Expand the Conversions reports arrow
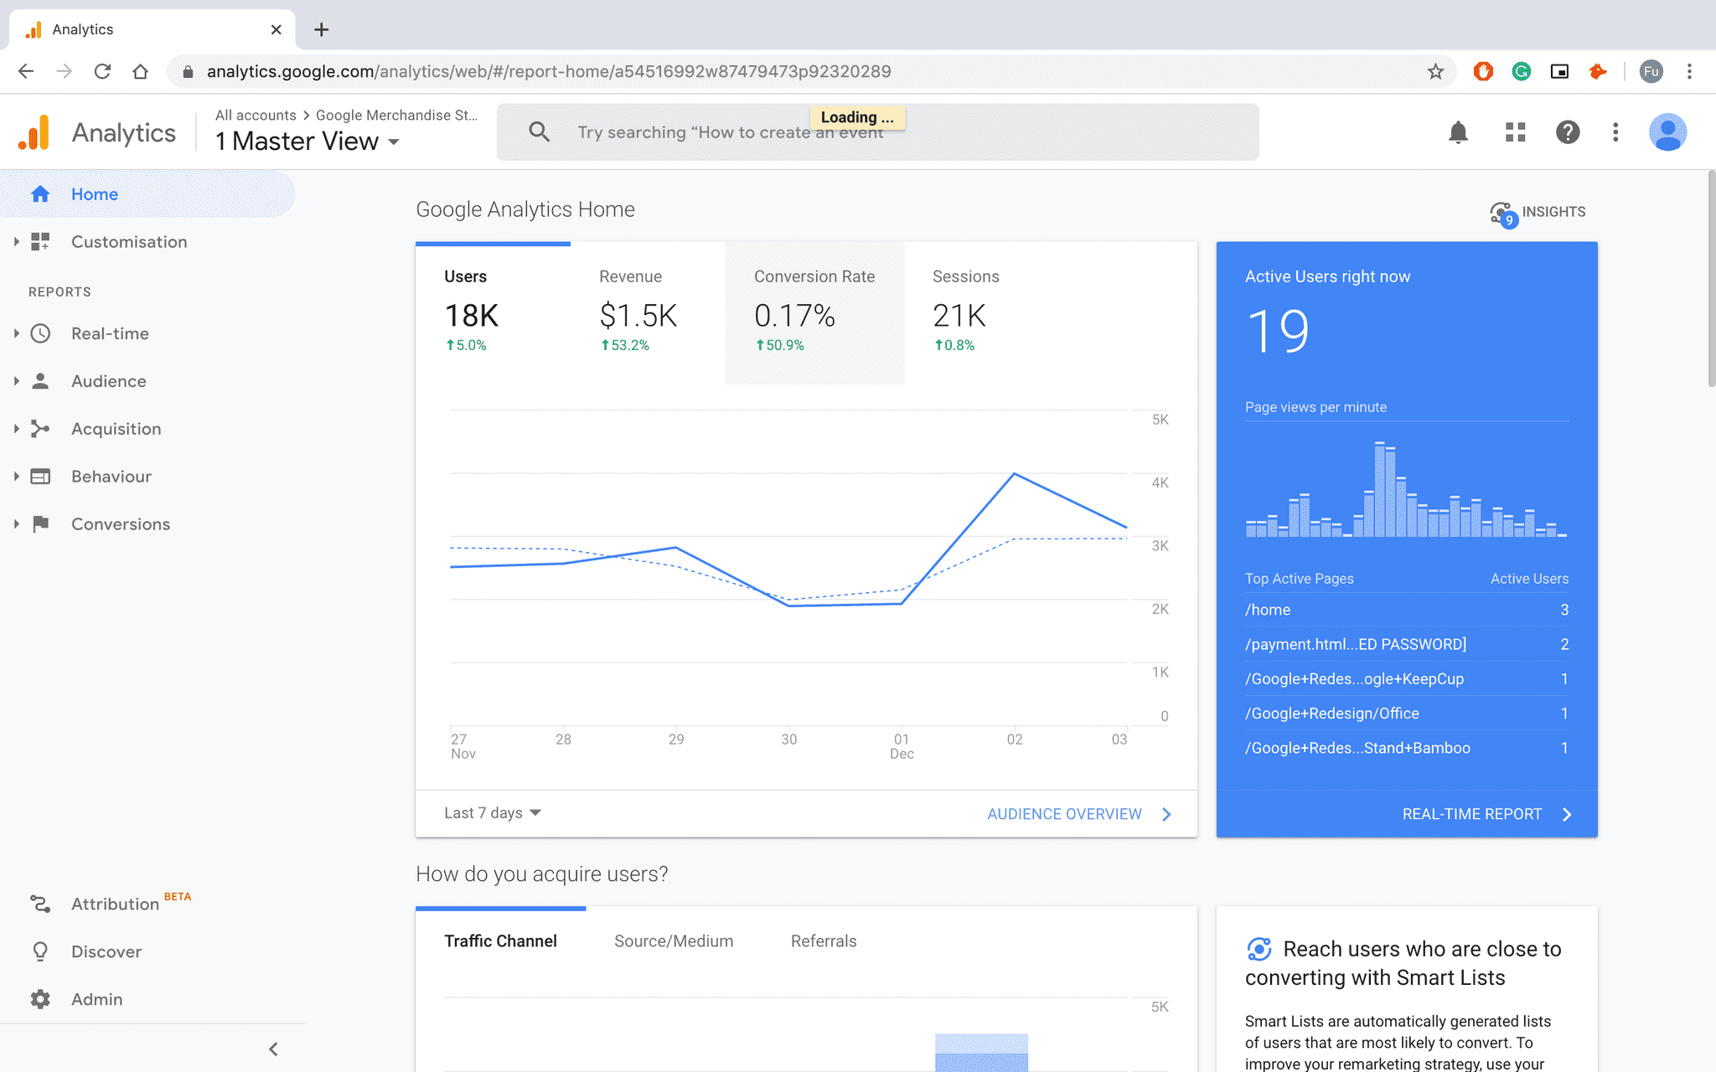 (x=16, y=524)
